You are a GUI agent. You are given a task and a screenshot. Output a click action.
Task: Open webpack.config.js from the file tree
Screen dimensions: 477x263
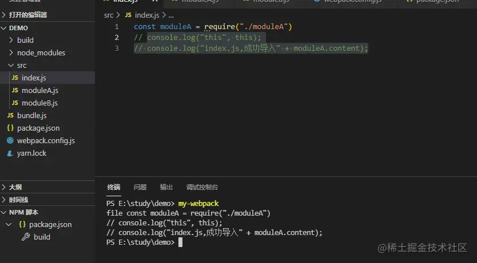(x=46, y=141)
